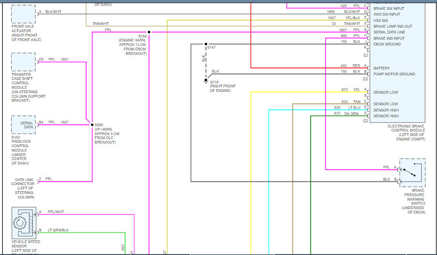Viewport: 437px width, 255px height.
Task: Click the 872 DK GRN wire label
Action: 346,114
